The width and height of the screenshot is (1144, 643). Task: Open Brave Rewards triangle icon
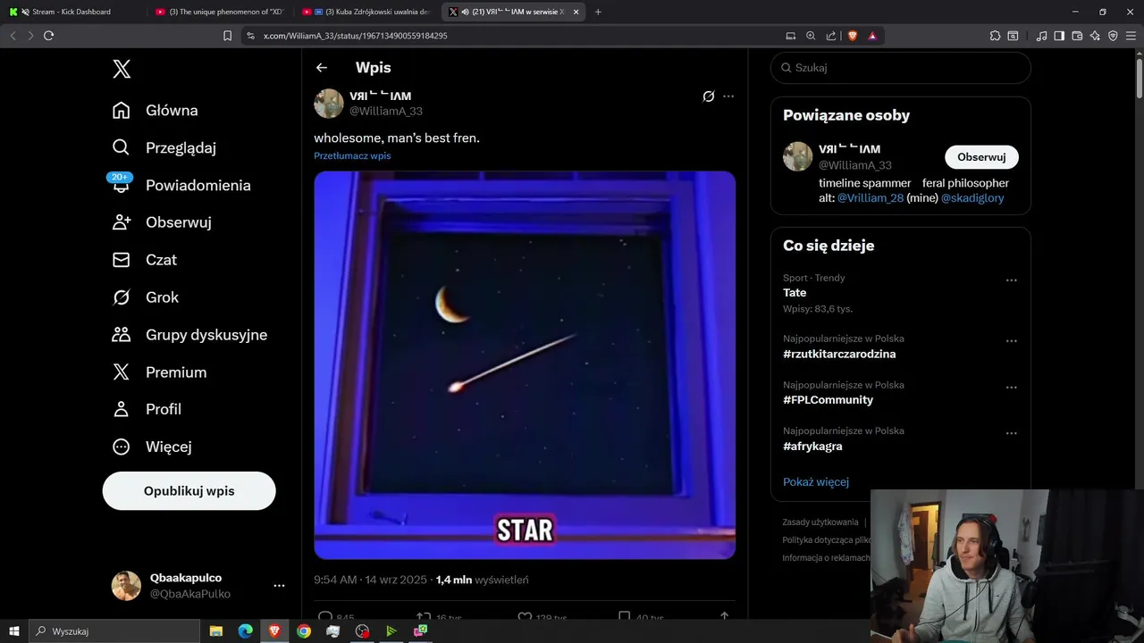pyautogui.click(x=872, y=36)
